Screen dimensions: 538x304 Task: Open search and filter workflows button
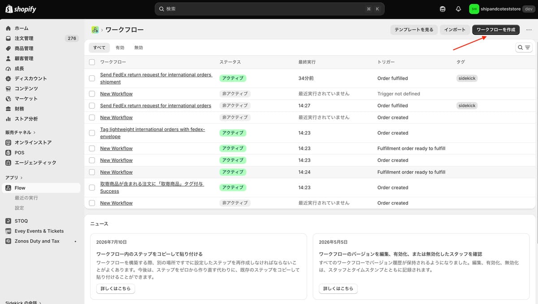(524, 48)
